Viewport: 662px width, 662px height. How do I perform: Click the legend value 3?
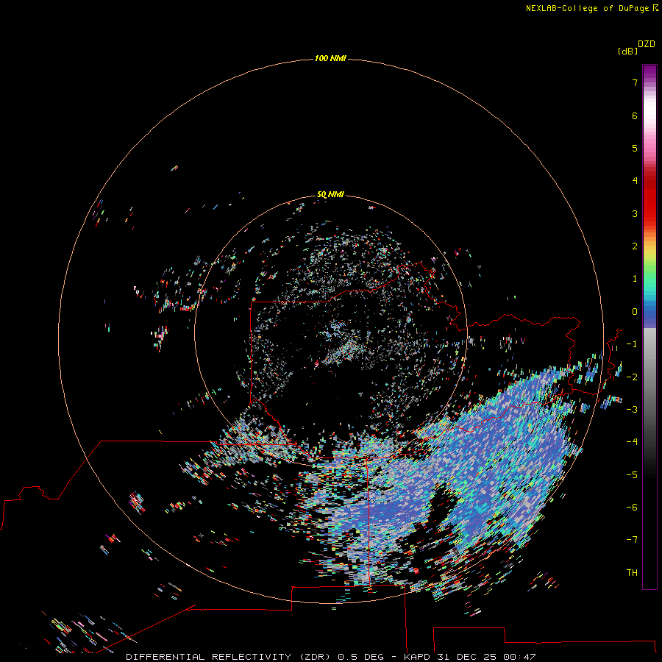635,213
